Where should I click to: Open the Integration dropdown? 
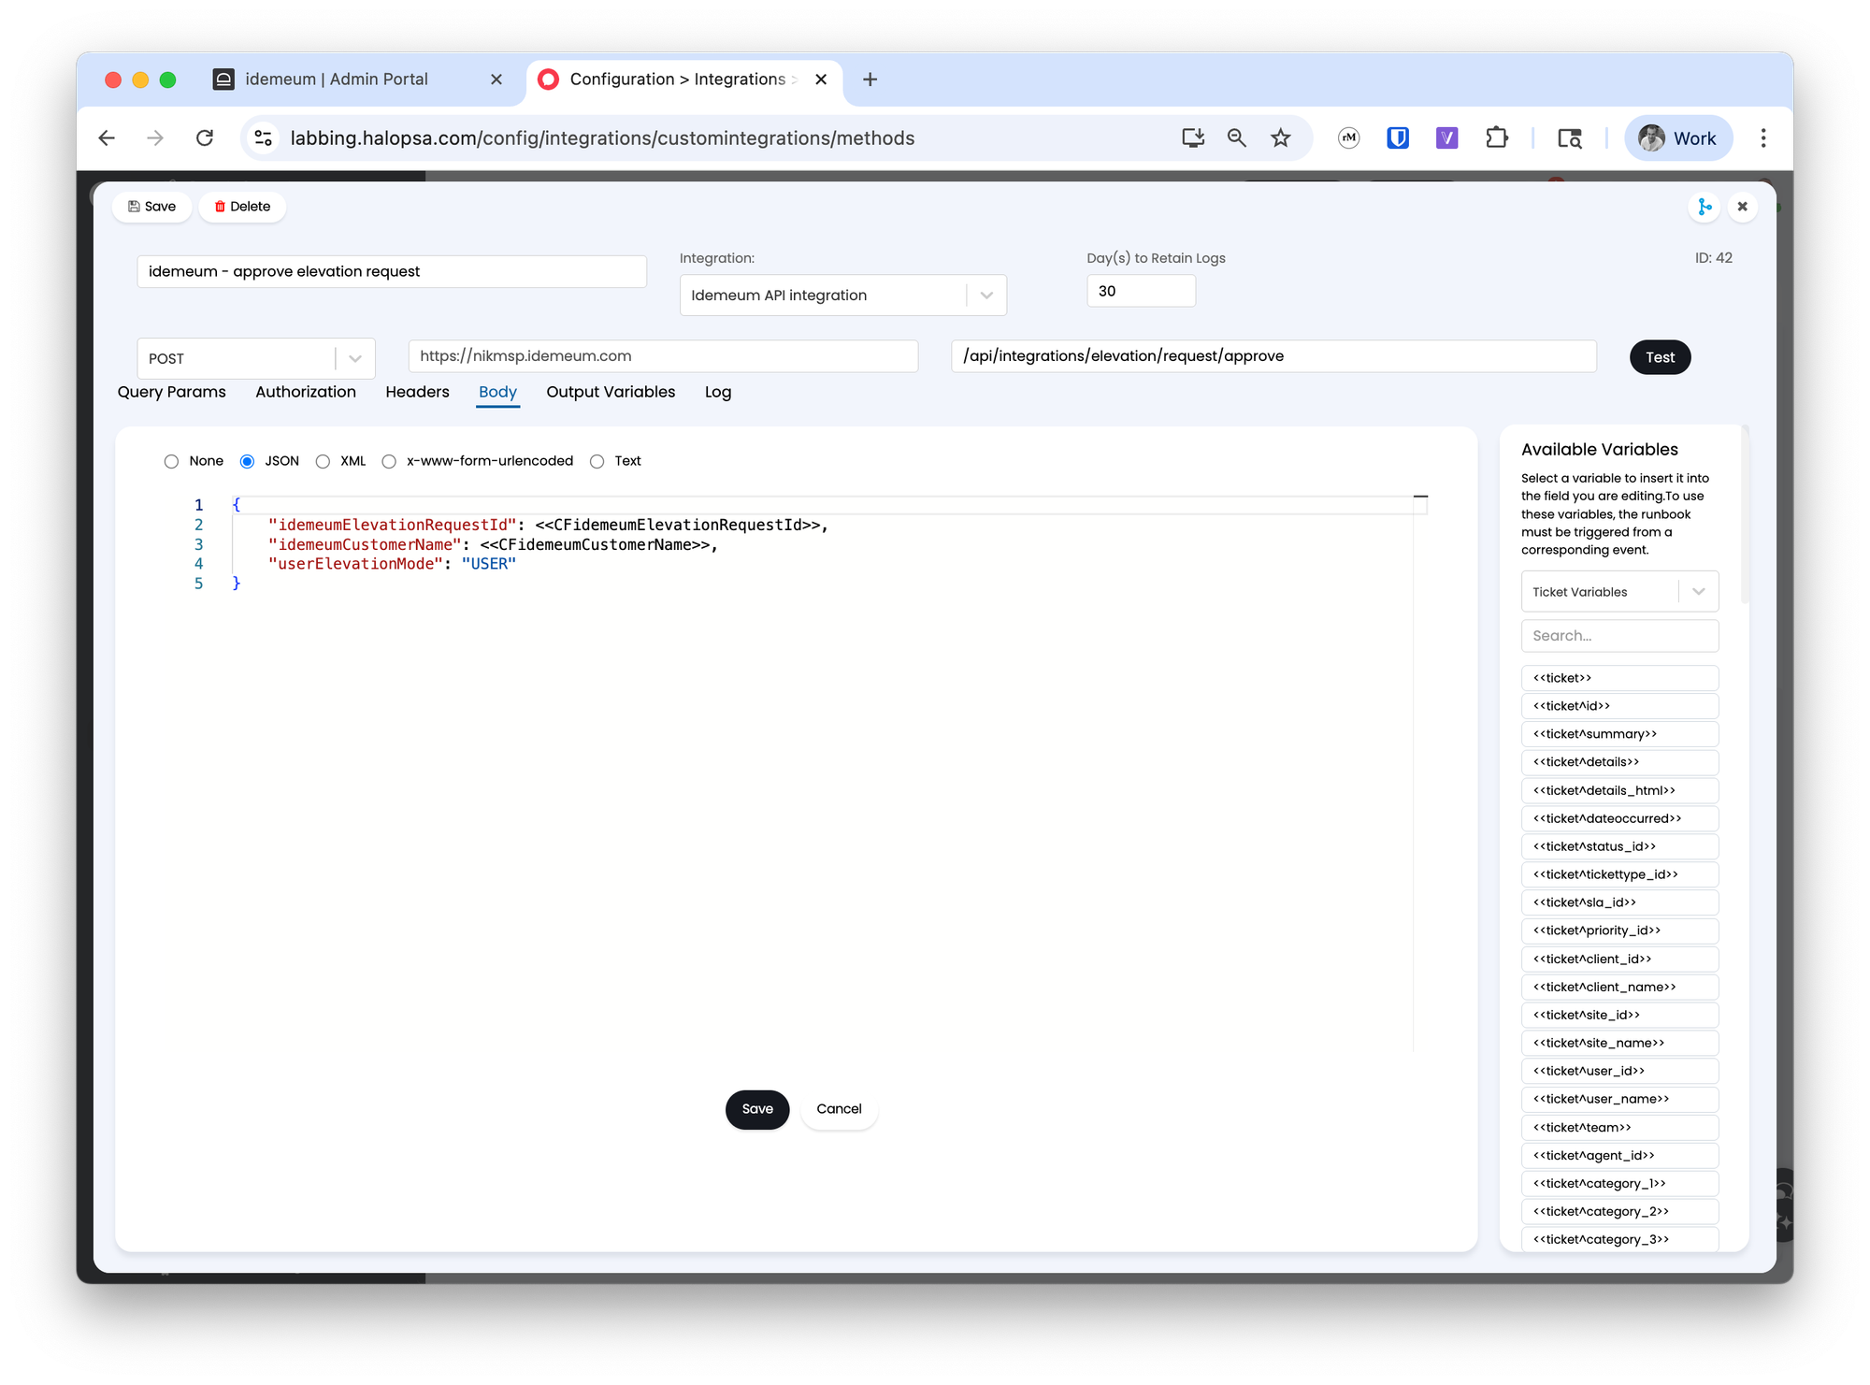point(842,296)
